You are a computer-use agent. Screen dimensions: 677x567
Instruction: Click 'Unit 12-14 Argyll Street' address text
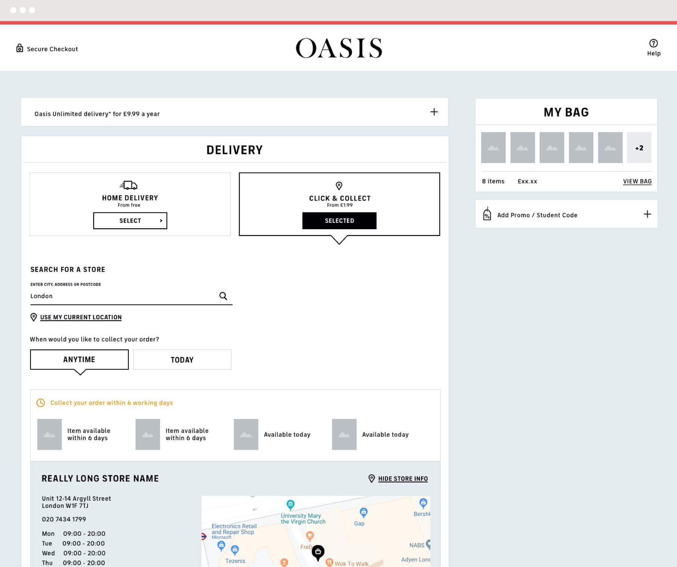pyautogui.click(x=76, y=498)
